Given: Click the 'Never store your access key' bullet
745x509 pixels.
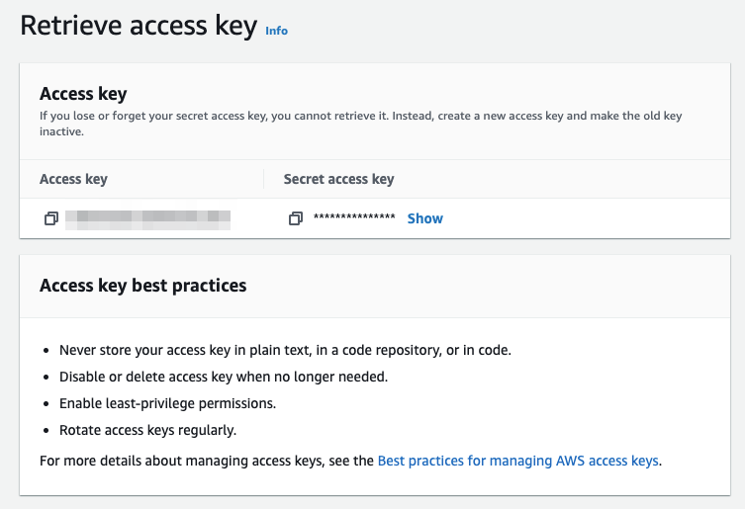Looking at the screenshot, I should pos(285,350).
